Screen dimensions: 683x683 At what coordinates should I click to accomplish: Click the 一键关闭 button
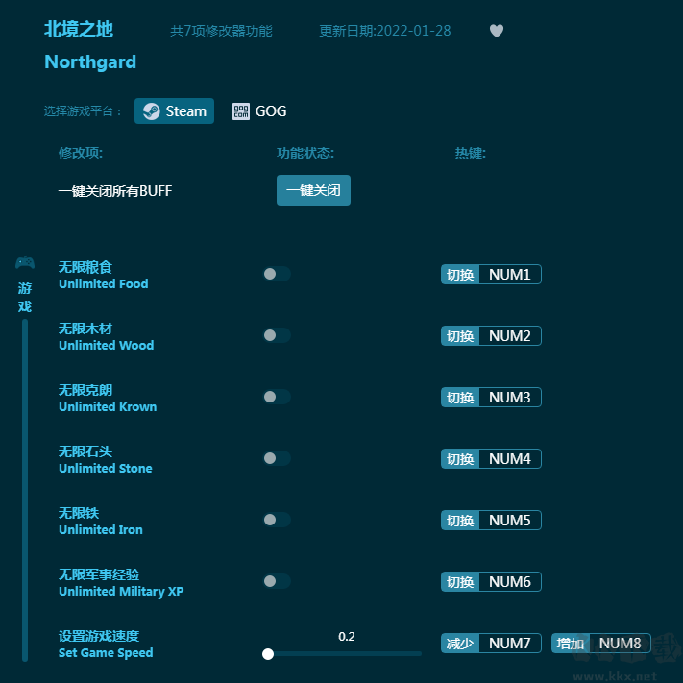313,190
